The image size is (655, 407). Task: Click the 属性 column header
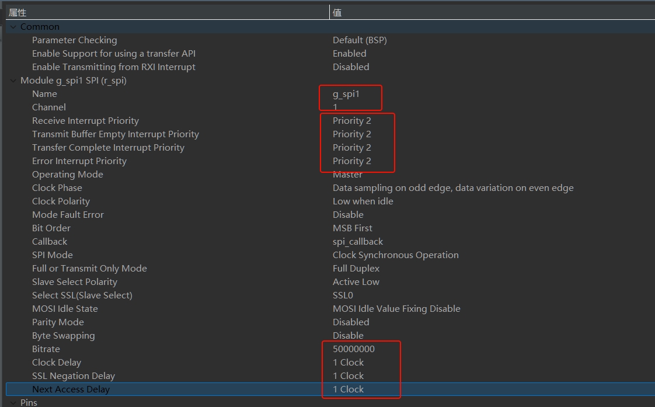pyautogui.click(x=18, y=12)
